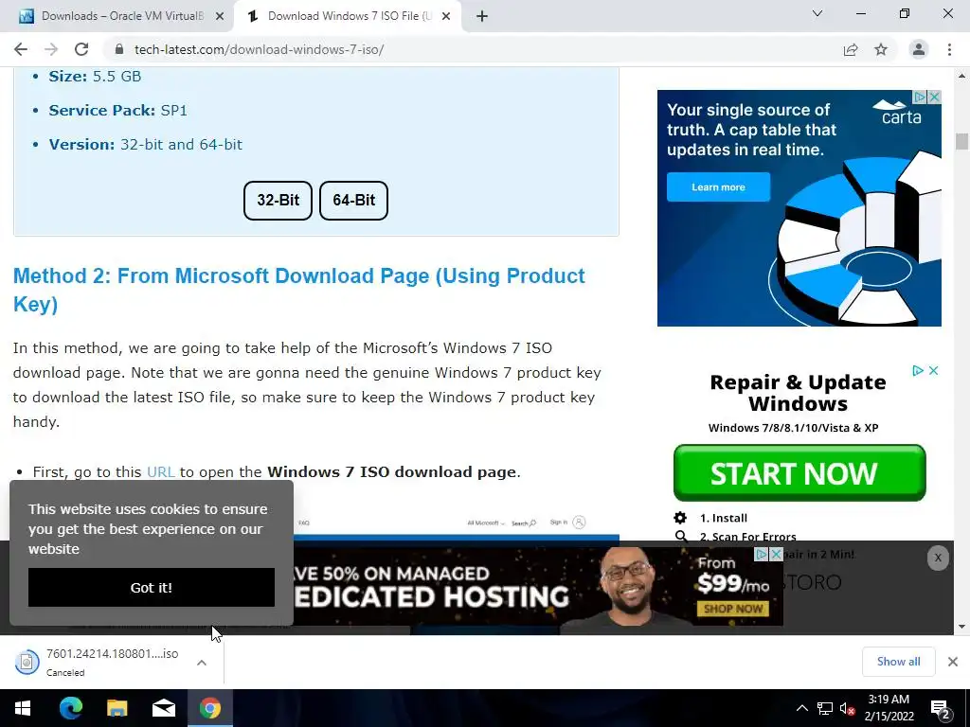View site information lock icon

(120, 49)
